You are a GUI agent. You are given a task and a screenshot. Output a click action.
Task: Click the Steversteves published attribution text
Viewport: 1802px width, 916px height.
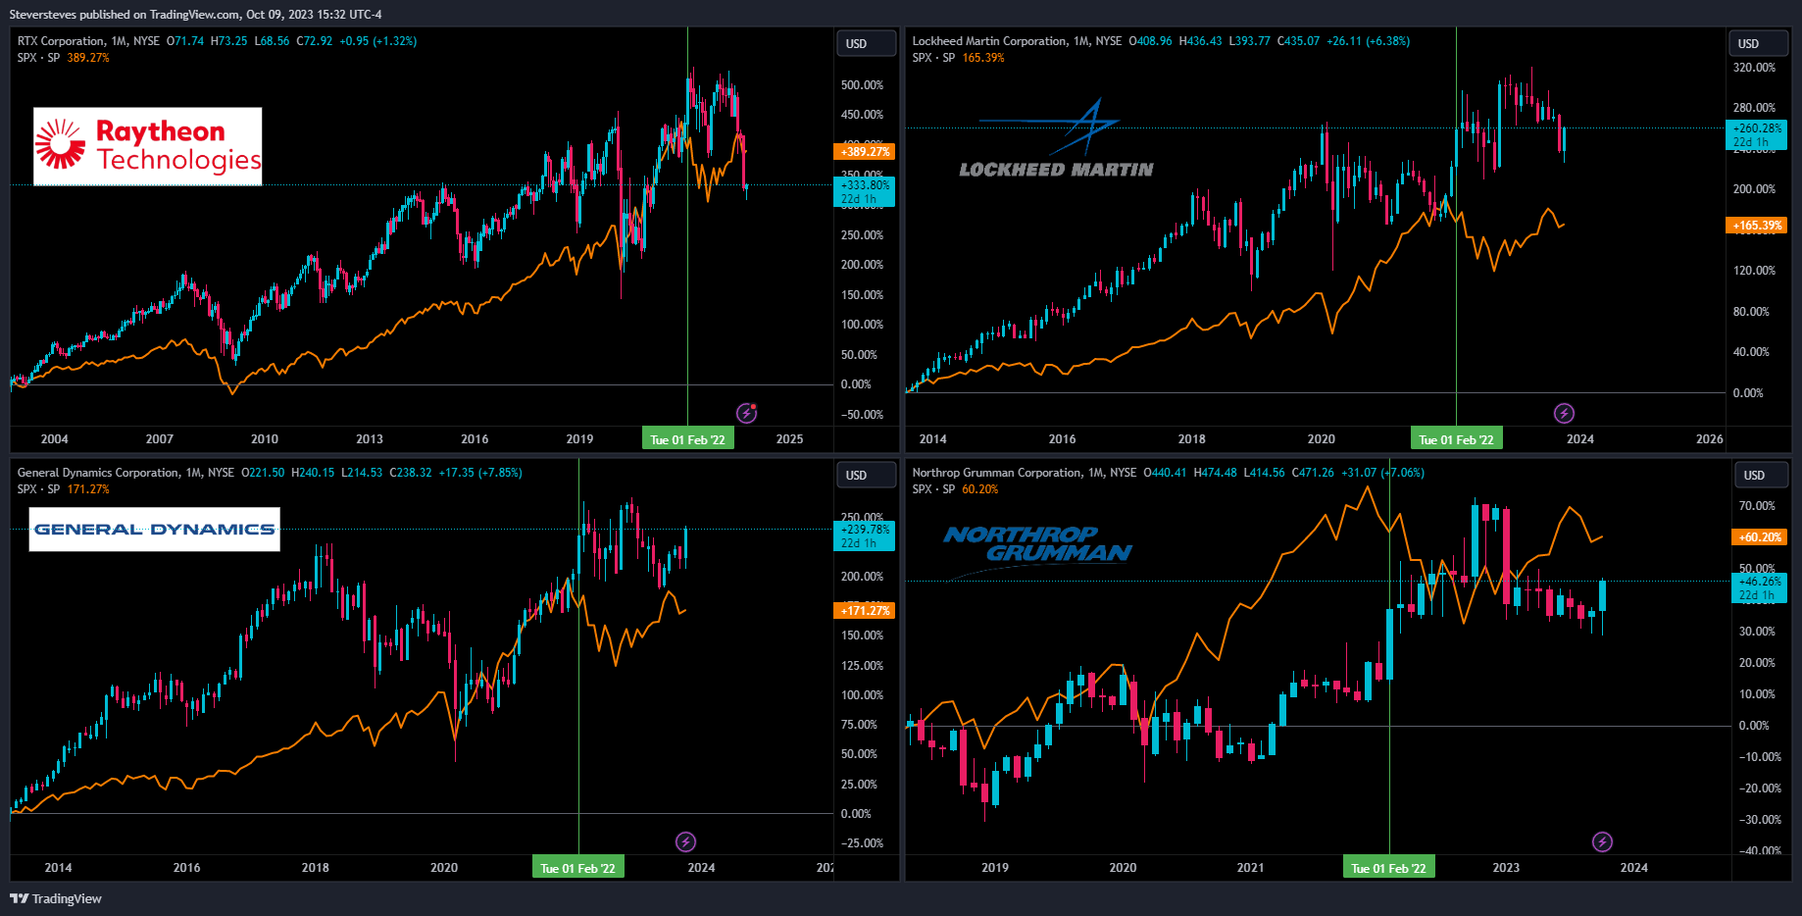(x=195, y=15)
